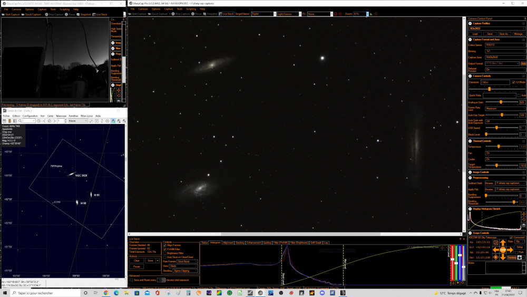This screenshot has height=297, width=527.
Task: Click the Chrome icon in Windows taskbar
Action: pyautogui.click(x=106, y=293)
